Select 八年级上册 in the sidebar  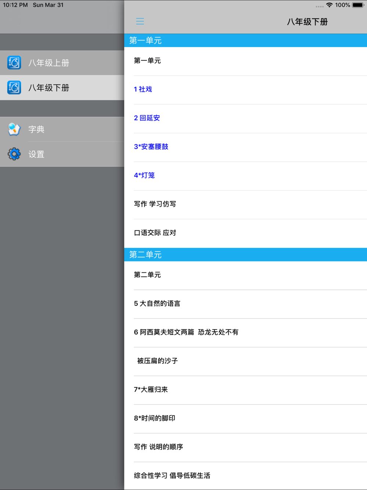62,63
